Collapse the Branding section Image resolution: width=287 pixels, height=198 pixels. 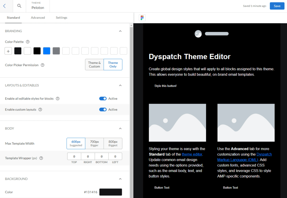tap(120, 31)
